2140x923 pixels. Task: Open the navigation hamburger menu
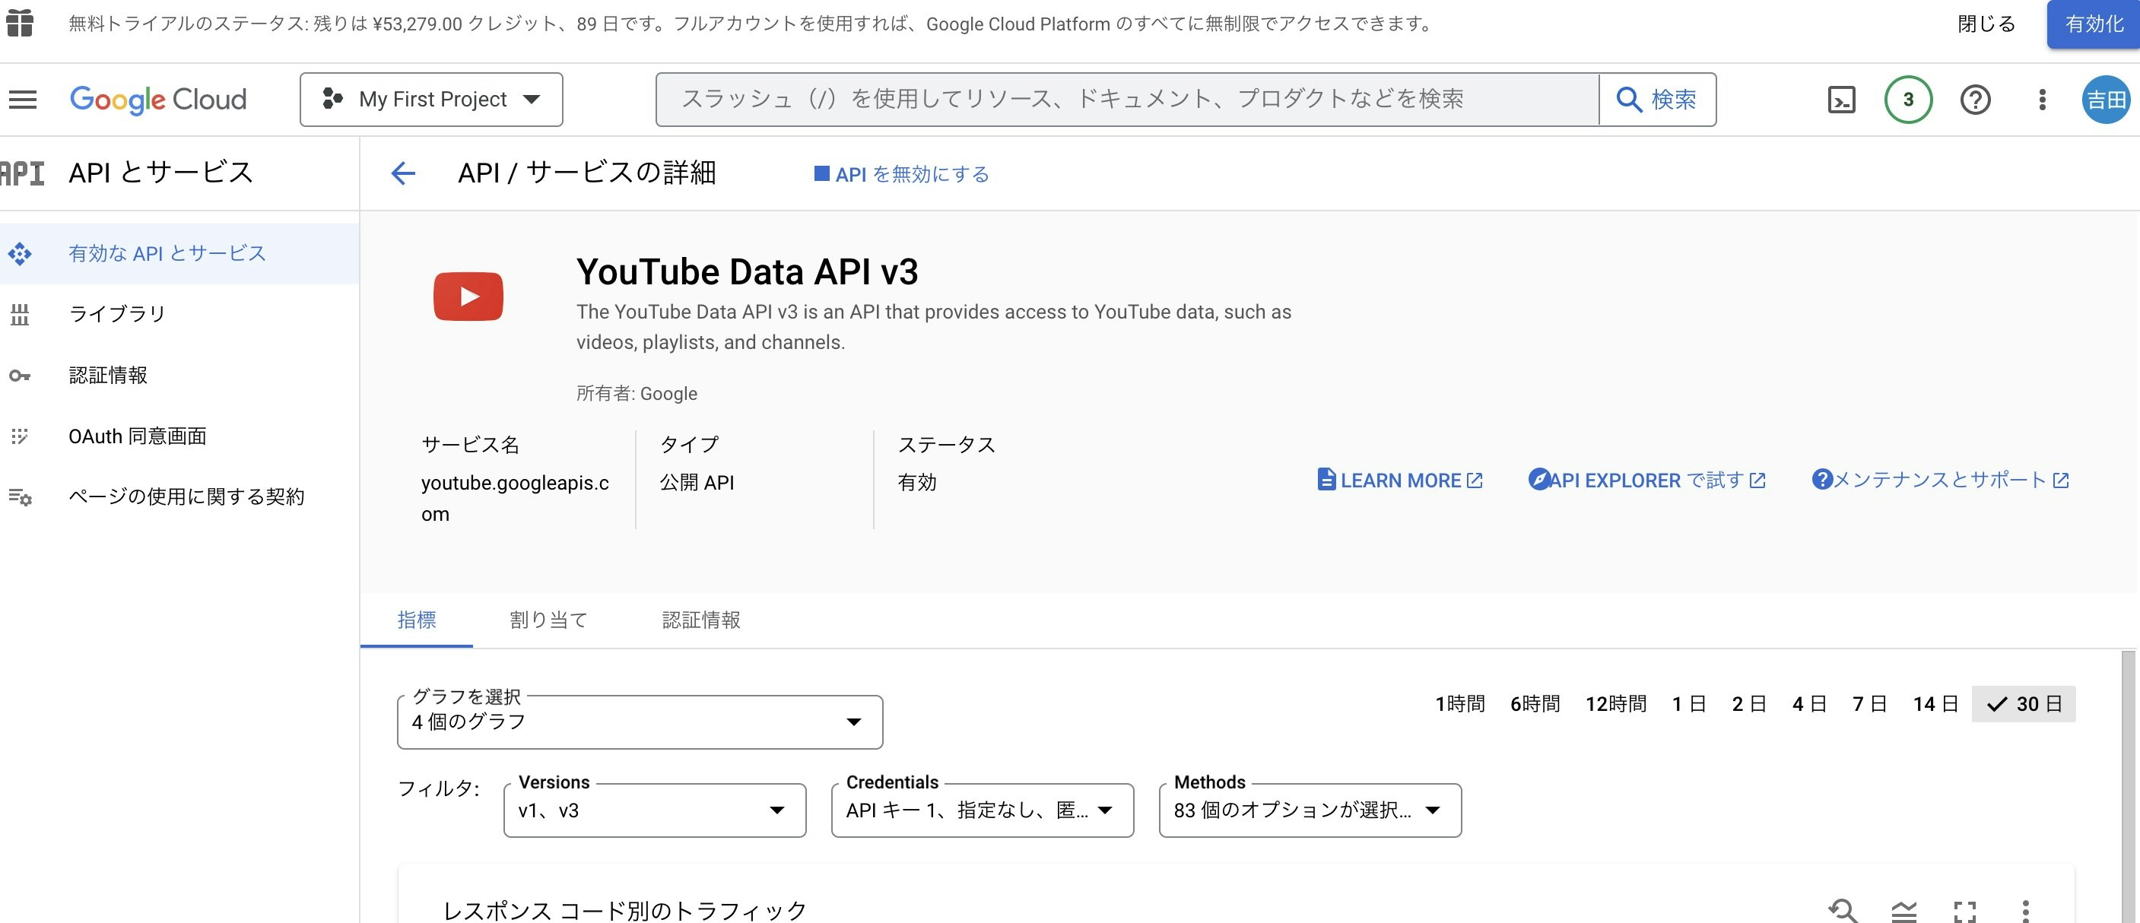(22, 99)
